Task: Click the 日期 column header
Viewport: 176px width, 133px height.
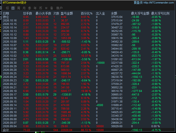Action: 6,14
